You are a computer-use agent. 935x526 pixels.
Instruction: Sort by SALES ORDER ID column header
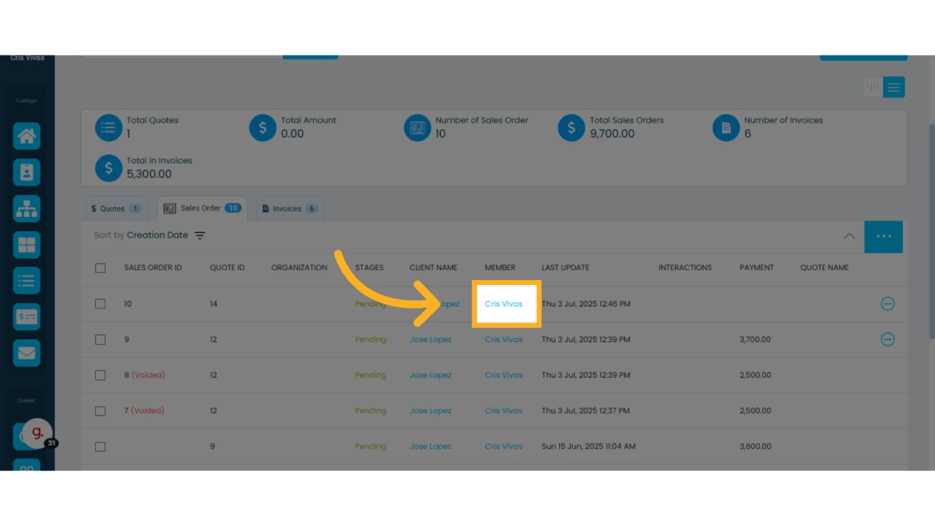pyautogui.click(x=153, y=268)
